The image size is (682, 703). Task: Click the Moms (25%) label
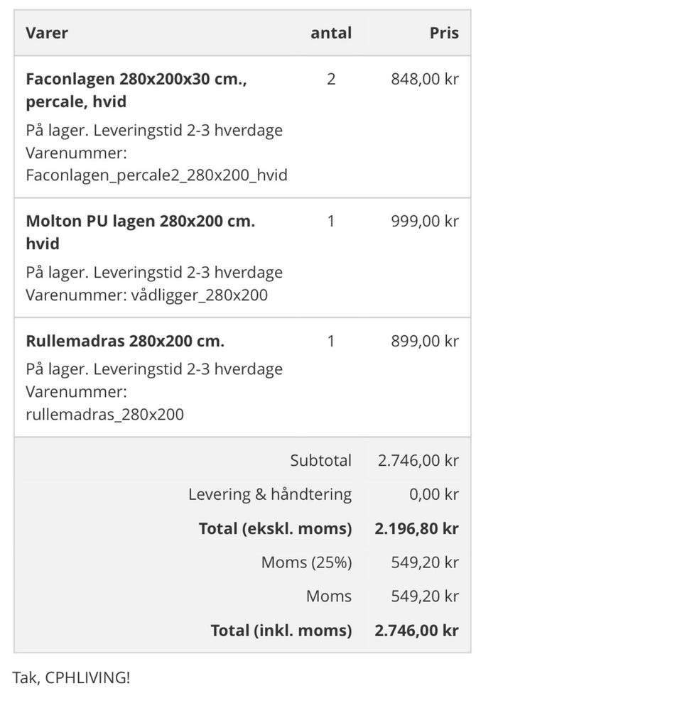pyautogui.click(x=306, y=562)
